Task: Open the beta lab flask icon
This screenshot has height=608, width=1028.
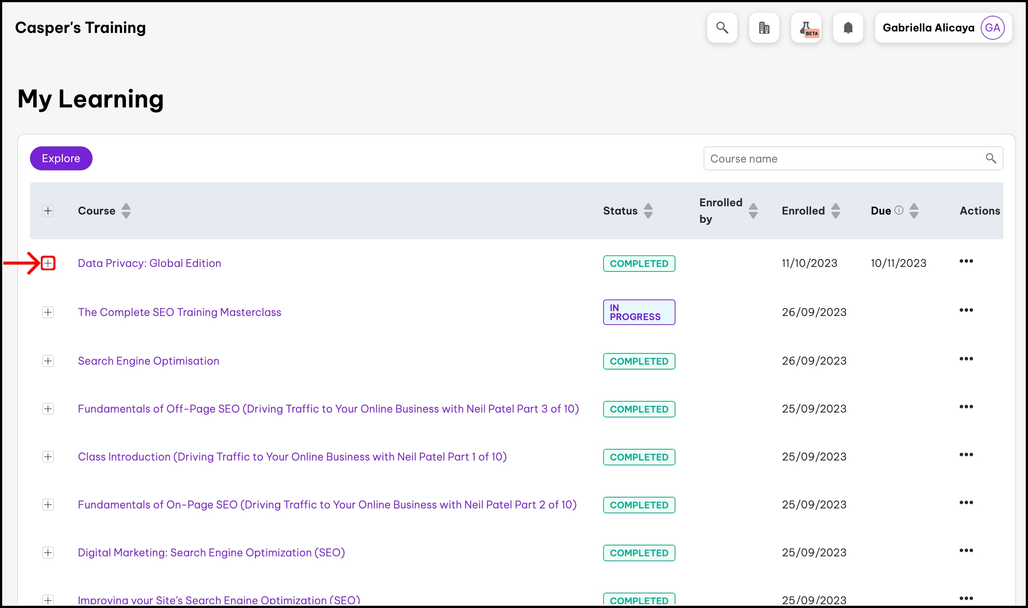Action: [806, 28]
